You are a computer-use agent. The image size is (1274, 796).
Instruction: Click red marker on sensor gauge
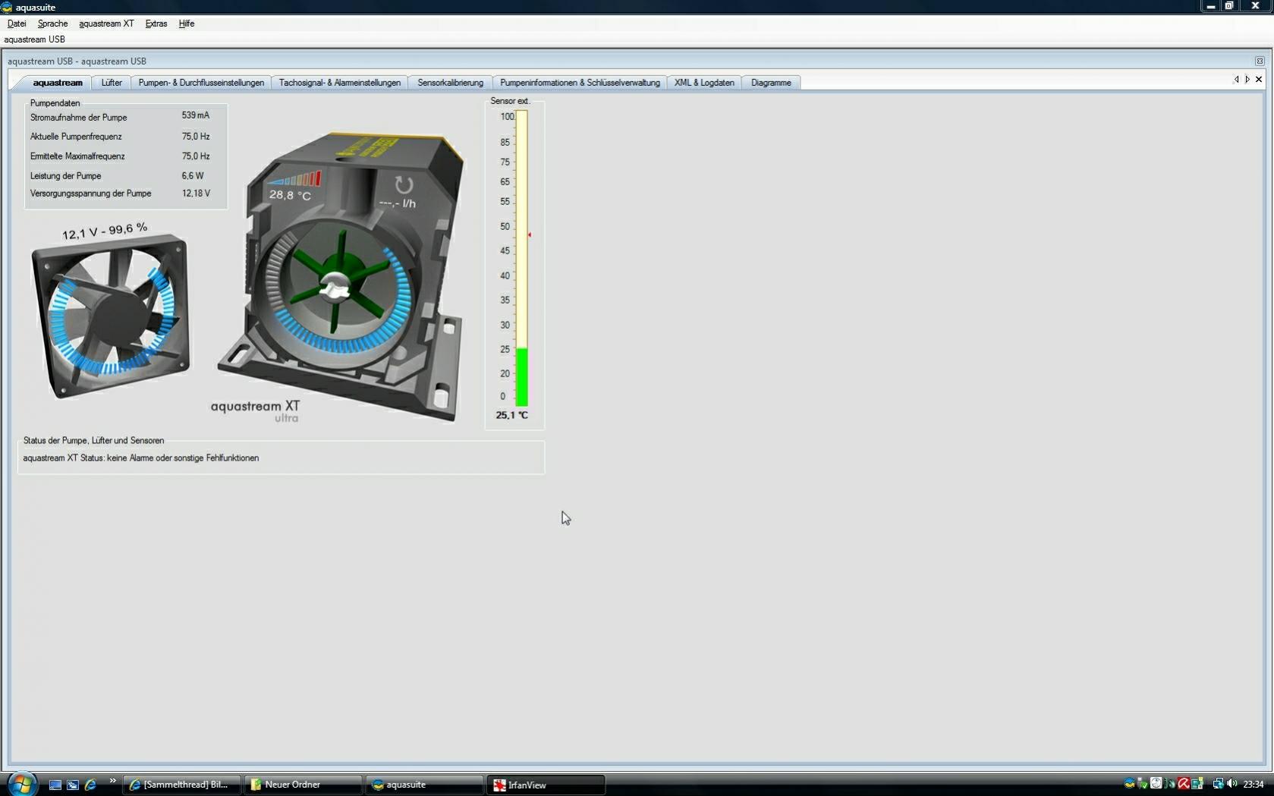point(530,234)
